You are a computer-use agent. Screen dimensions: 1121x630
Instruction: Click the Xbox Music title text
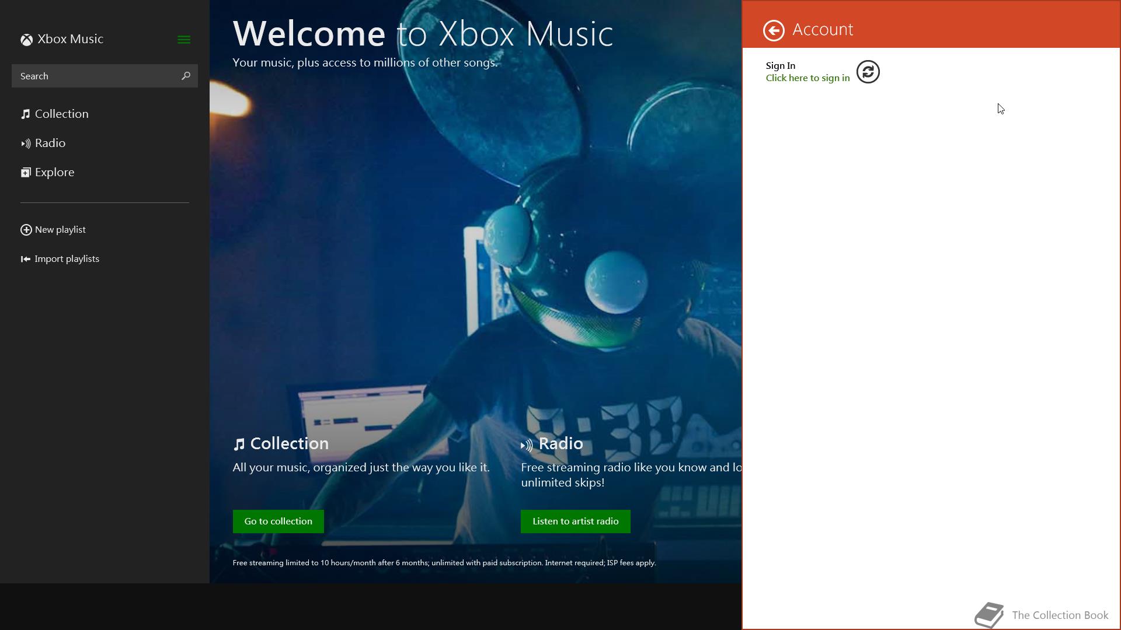(70, 39)
